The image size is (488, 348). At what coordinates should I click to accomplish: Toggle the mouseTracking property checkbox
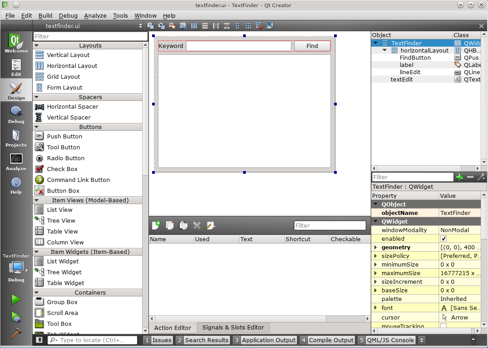coord(444,326)
